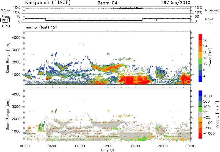220x152 pixels.
Task: Click the -25 value on the Velocity colorbar
Action: 207,117
